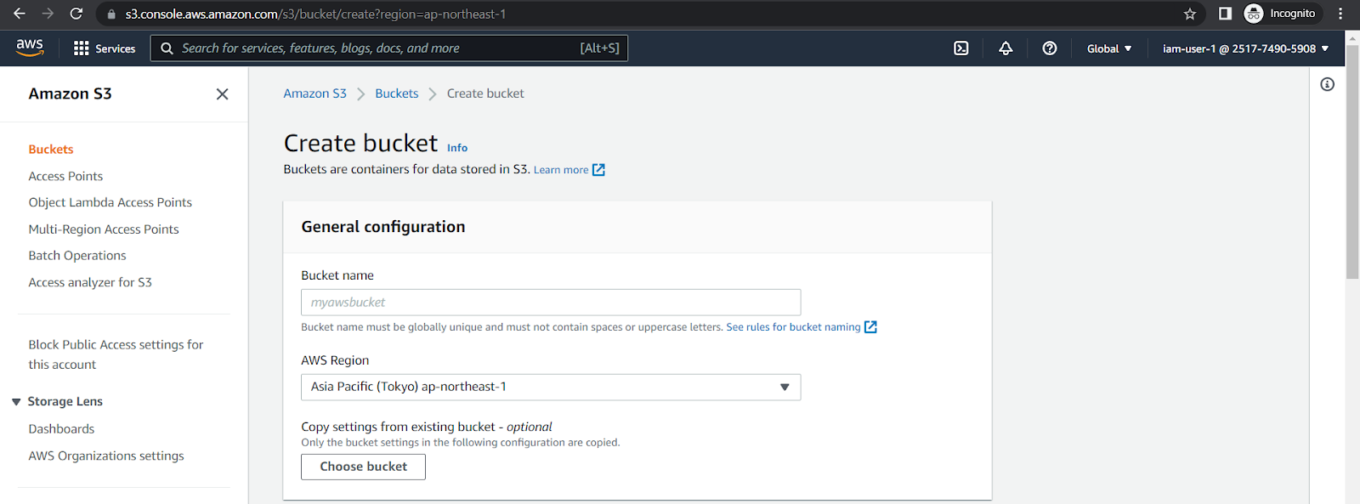
Task: Click the AWS logo home icon
Action: [30, 48]
